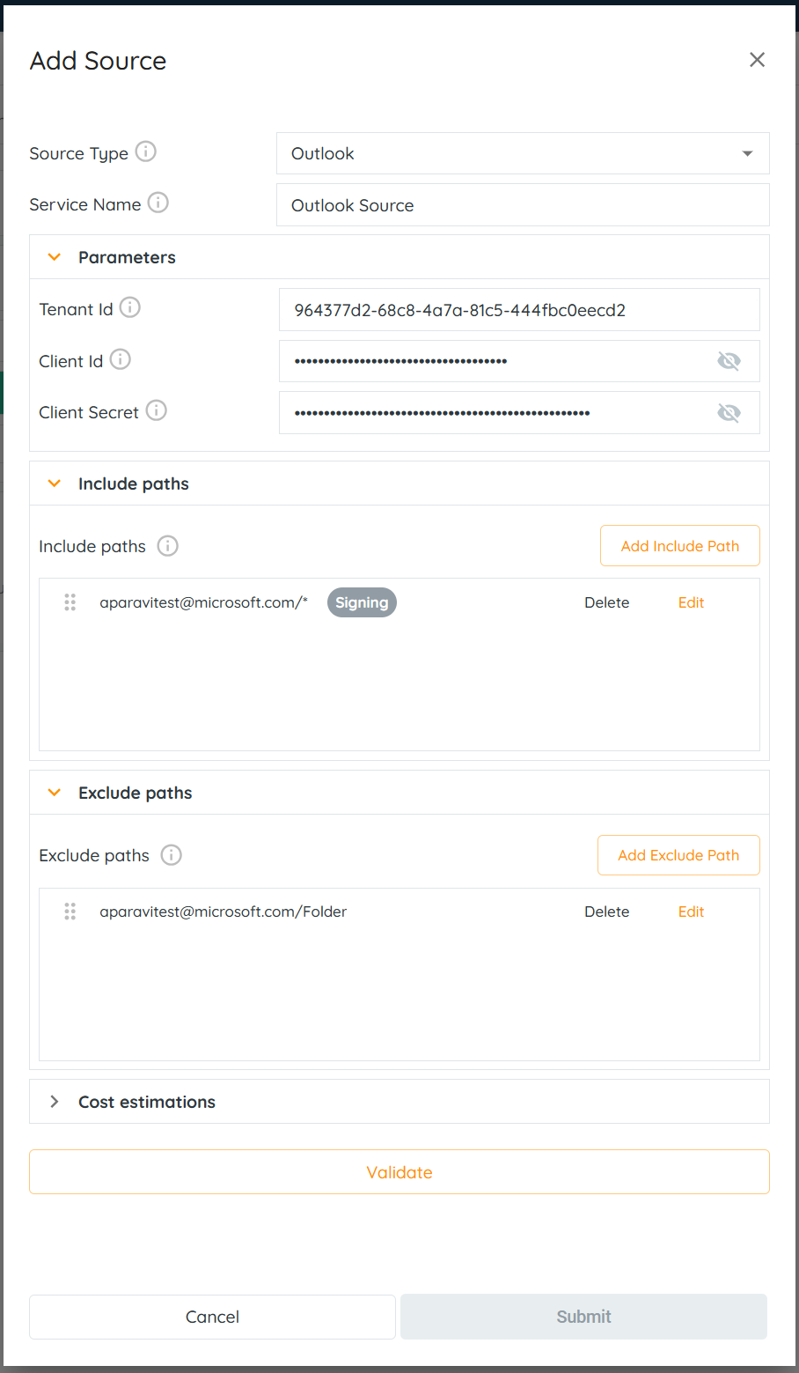Click the Client Secret info icon

pos(157,410)
